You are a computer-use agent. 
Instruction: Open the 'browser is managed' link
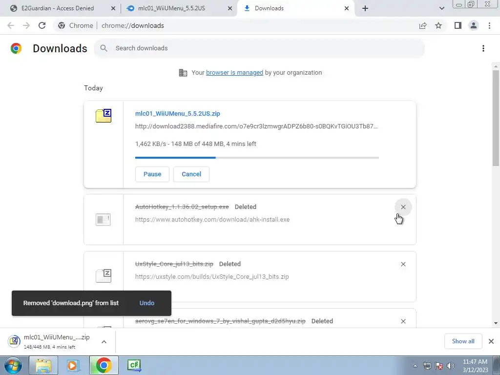tap(234, 73)
